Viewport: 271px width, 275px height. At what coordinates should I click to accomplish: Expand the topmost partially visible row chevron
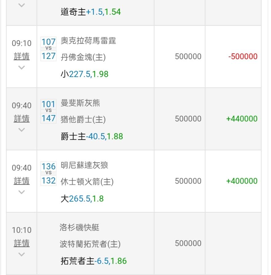pos(22,5)
